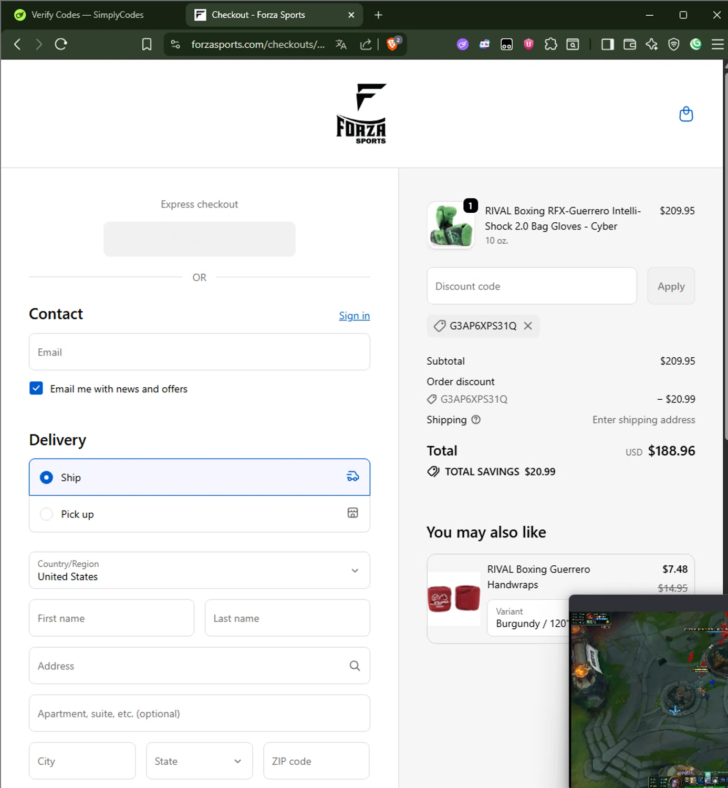This screenshot has width=728, height=788.
Task: Click the VPN shield icon in toolbar
Action: [x=673, y=45]
